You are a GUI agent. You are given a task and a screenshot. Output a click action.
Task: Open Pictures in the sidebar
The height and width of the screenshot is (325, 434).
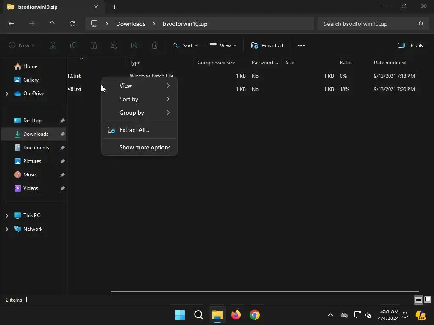[32, 161]
